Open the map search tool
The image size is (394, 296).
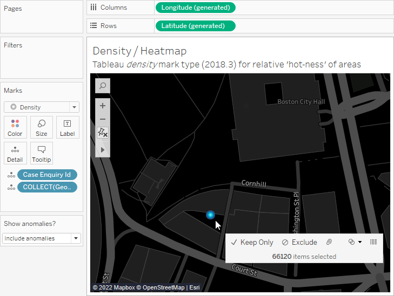(x=103, y=86)
